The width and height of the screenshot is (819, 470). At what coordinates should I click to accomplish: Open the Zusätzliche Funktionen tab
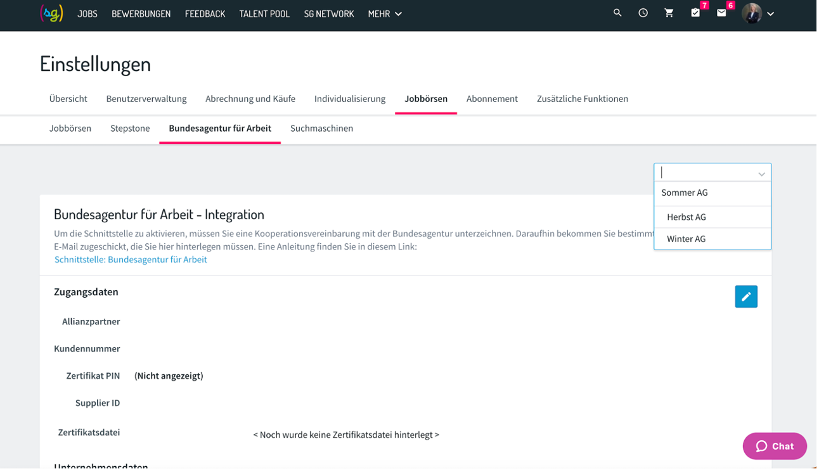583,99
